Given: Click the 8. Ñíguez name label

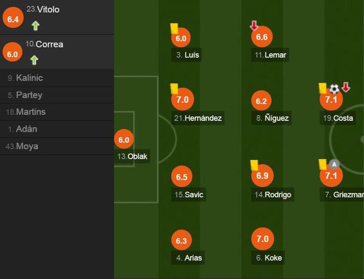Looking at the screenshot, I should pos(272,118).
